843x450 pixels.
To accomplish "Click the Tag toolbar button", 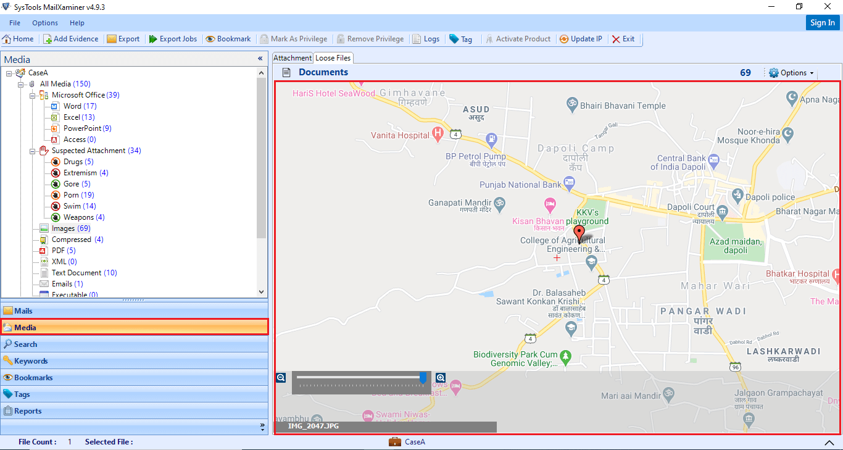I will 461,39.
